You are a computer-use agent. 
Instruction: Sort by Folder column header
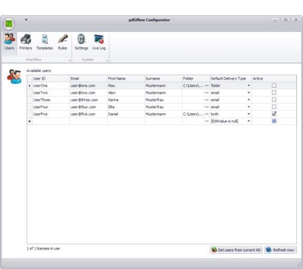coord(196,79)
